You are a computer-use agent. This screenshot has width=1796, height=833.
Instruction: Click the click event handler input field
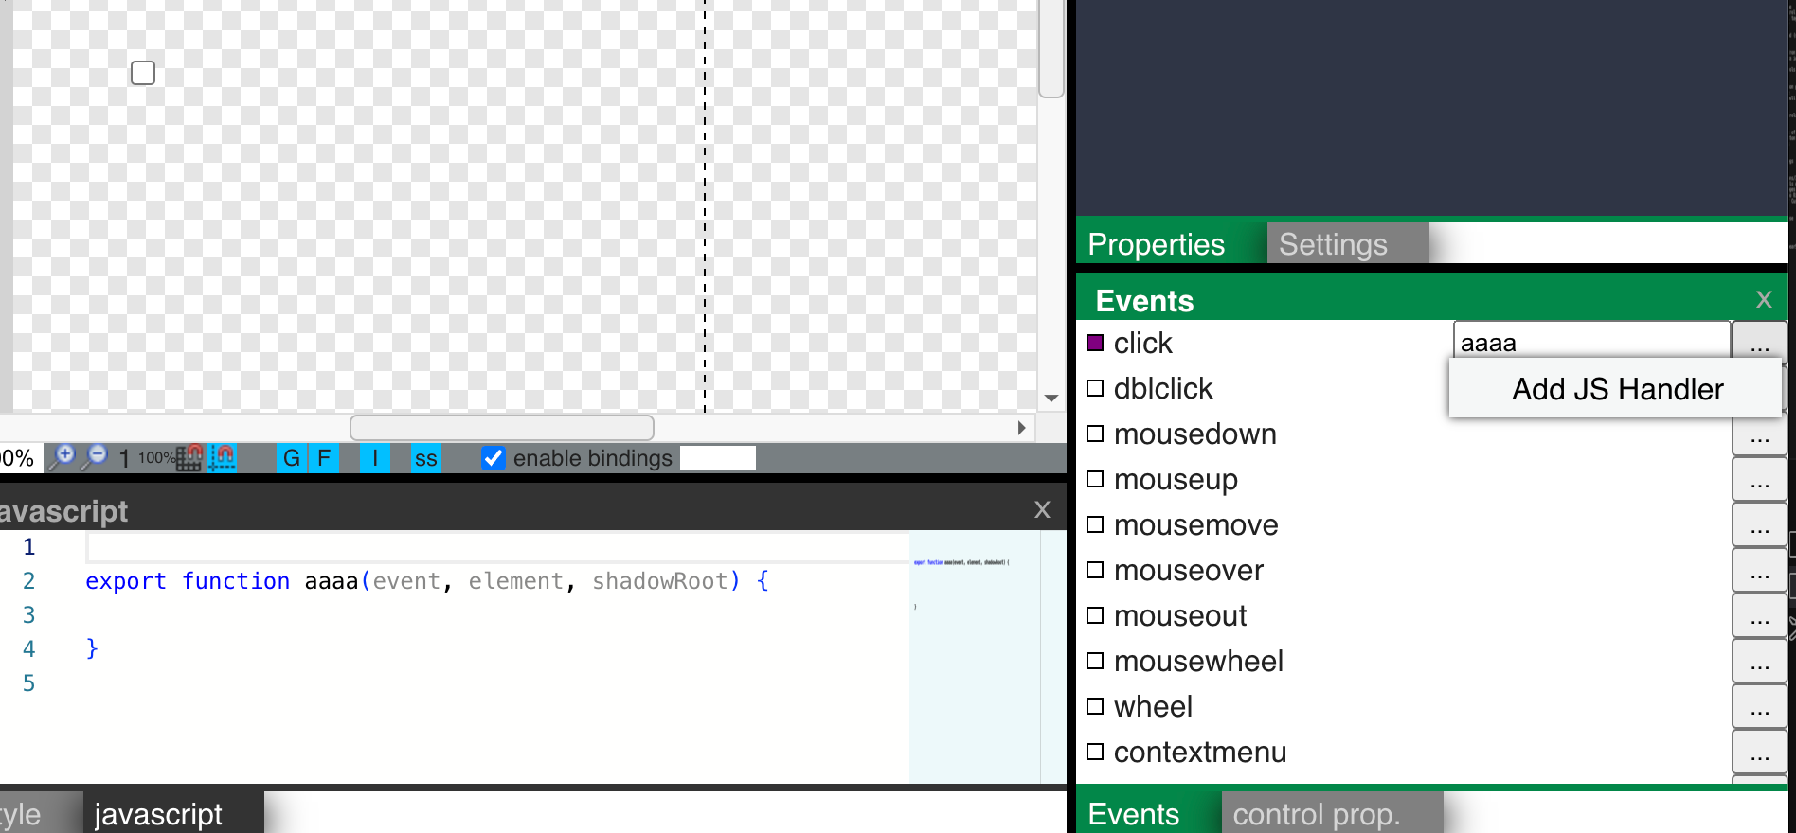click(x=1591, y=342)
